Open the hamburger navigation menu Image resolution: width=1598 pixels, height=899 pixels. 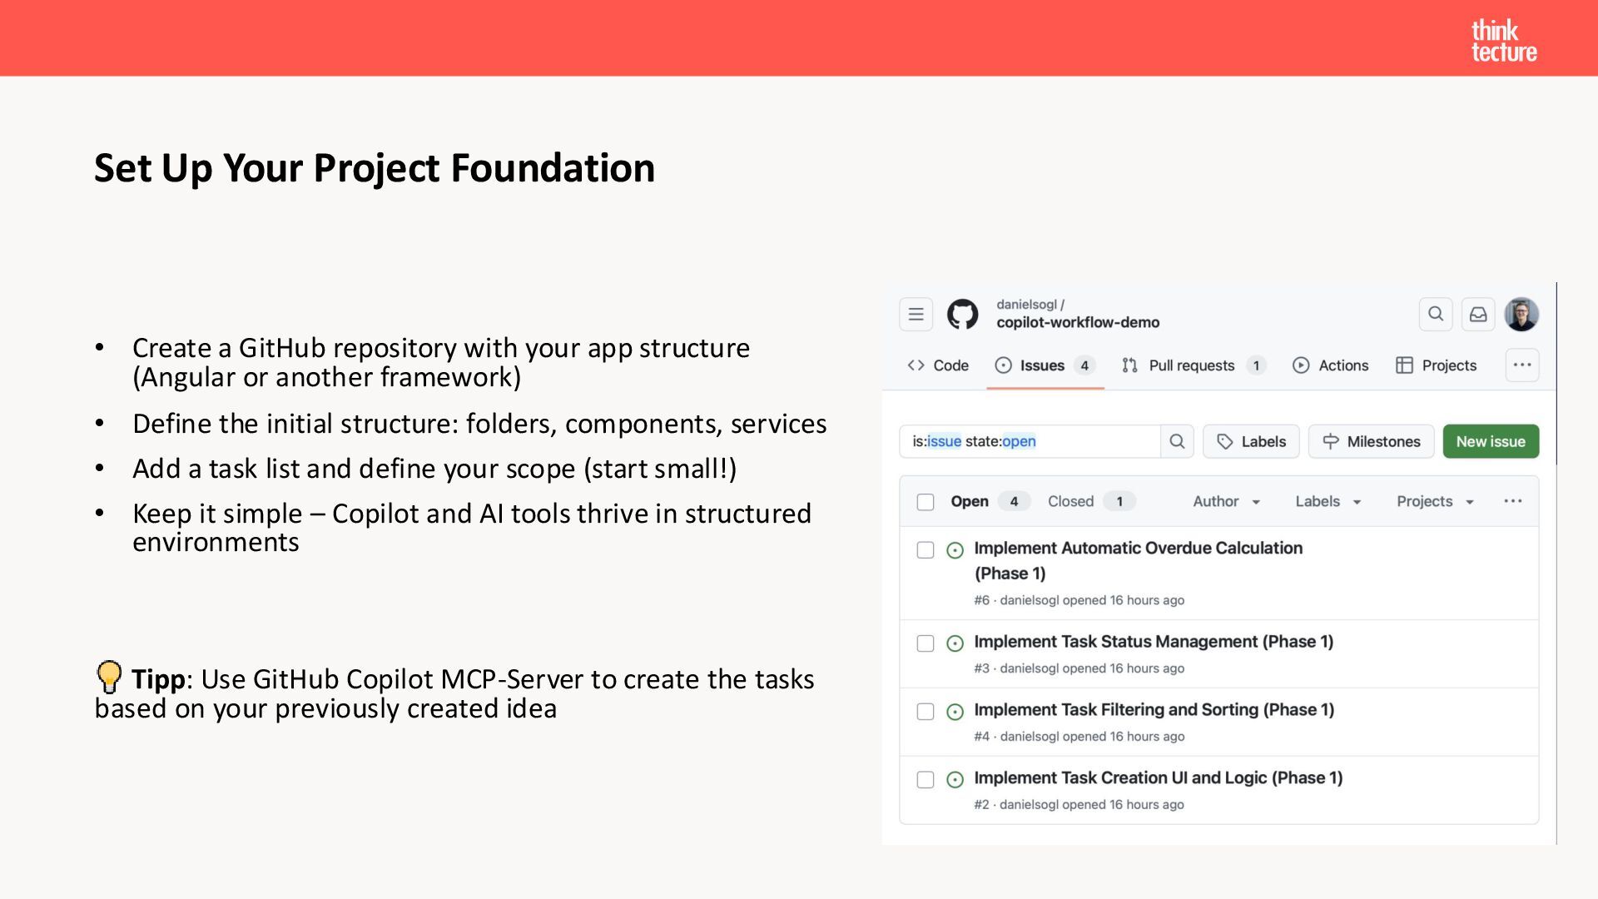[x=916, y=315]
